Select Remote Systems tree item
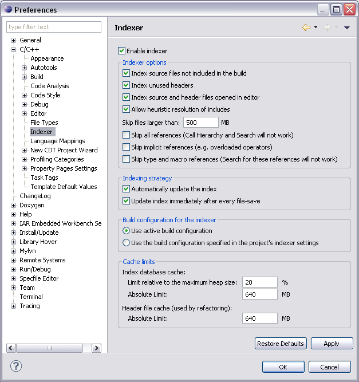The width and height of the screenshot is (359, 382). pyautogui.click(x=42, y=260)
